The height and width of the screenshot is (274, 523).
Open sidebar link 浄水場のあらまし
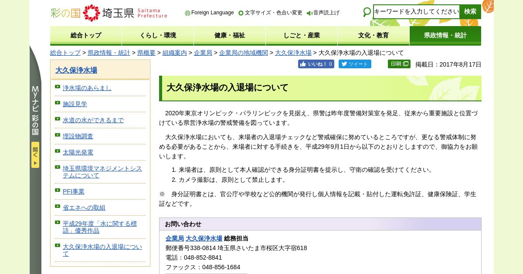tap(87, 88)
